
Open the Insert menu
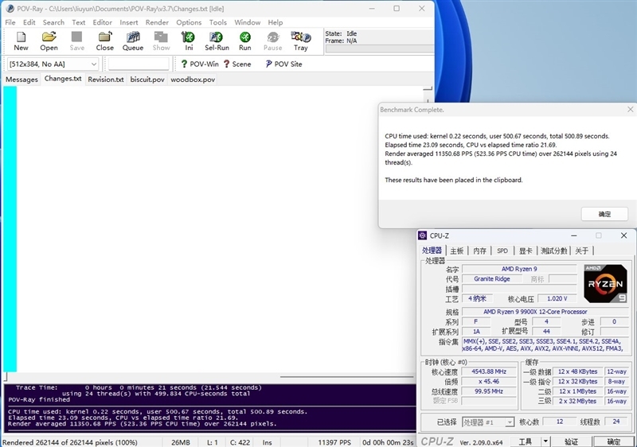coord(129,22)
